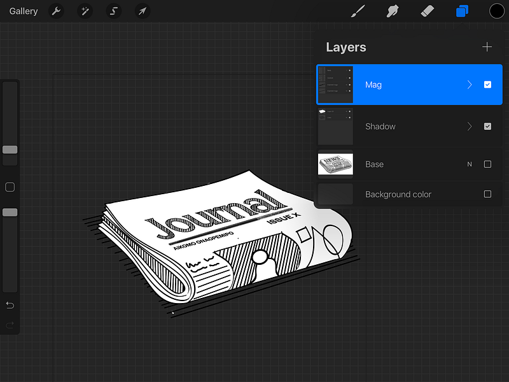The width and height of the screenshot is (509, 382).
Task: Select the Paint brush tool
Action: (358, 11)
